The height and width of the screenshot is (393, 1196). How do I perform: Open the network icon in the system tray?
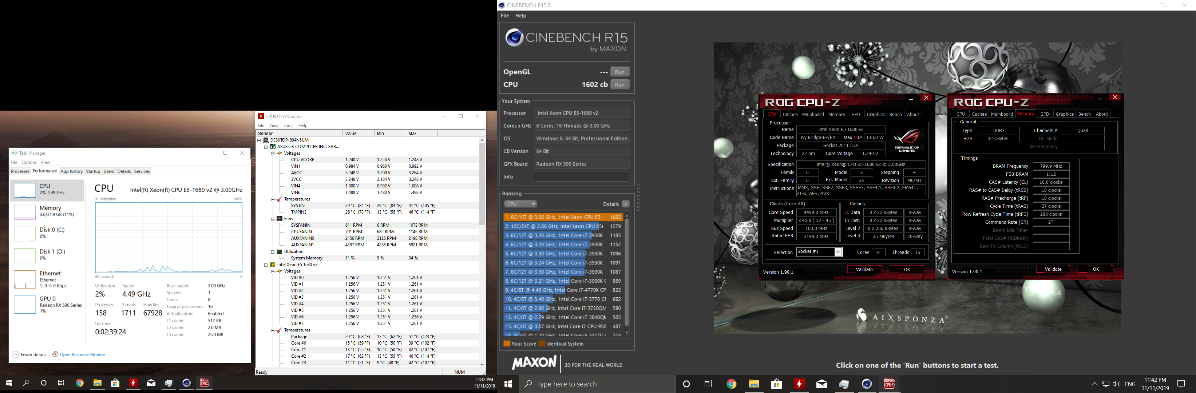pyautogui.click(x=1105, y=384)
